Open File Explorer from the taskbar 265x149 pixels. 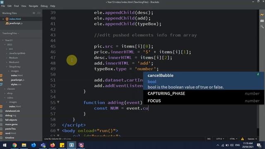click(24, 145)
